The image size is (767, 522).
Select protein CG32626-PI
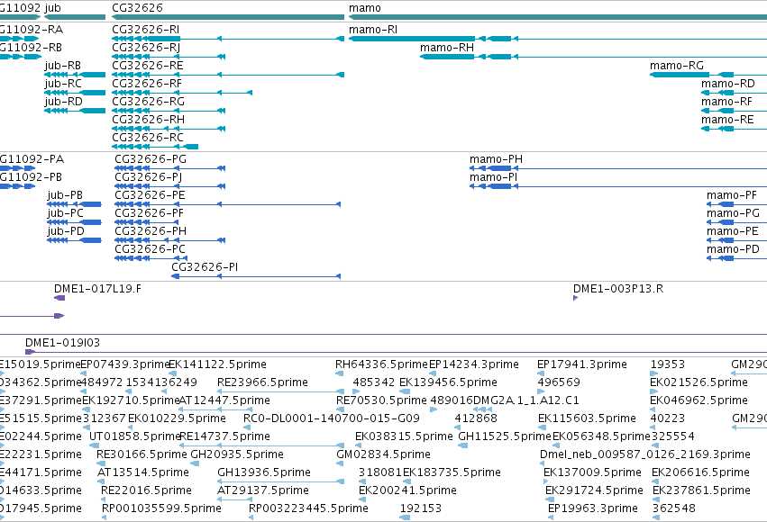pos(205,267)
